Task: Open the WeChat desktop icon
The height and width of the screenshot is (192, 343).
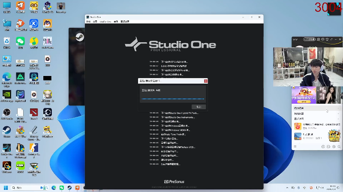Action: 20,41
